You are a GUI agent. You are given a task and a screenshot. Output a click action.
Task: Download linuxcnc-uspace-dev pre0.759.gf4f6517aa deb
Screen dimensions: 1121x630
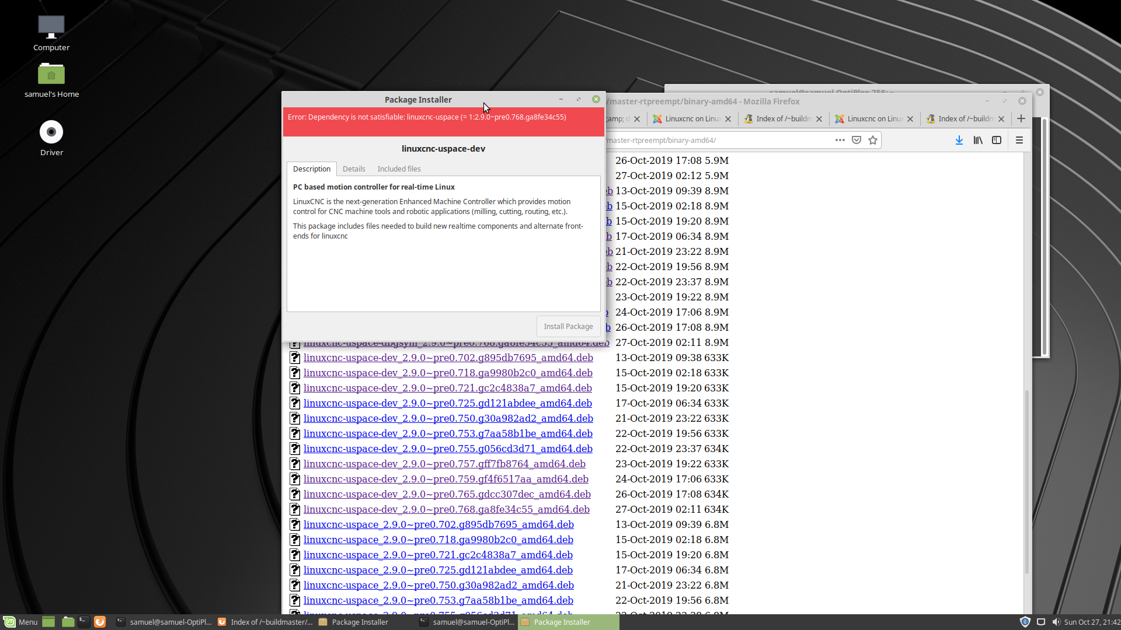tap(445, 479)
